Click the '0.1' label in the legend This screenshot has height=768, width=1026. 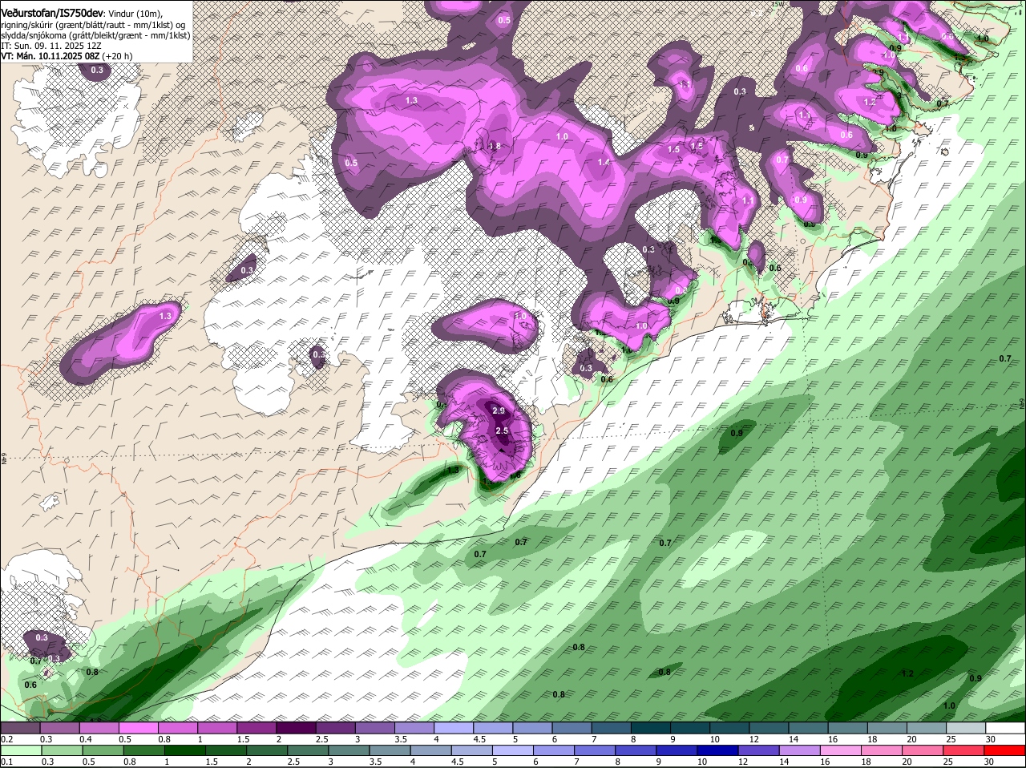[7, 762]
